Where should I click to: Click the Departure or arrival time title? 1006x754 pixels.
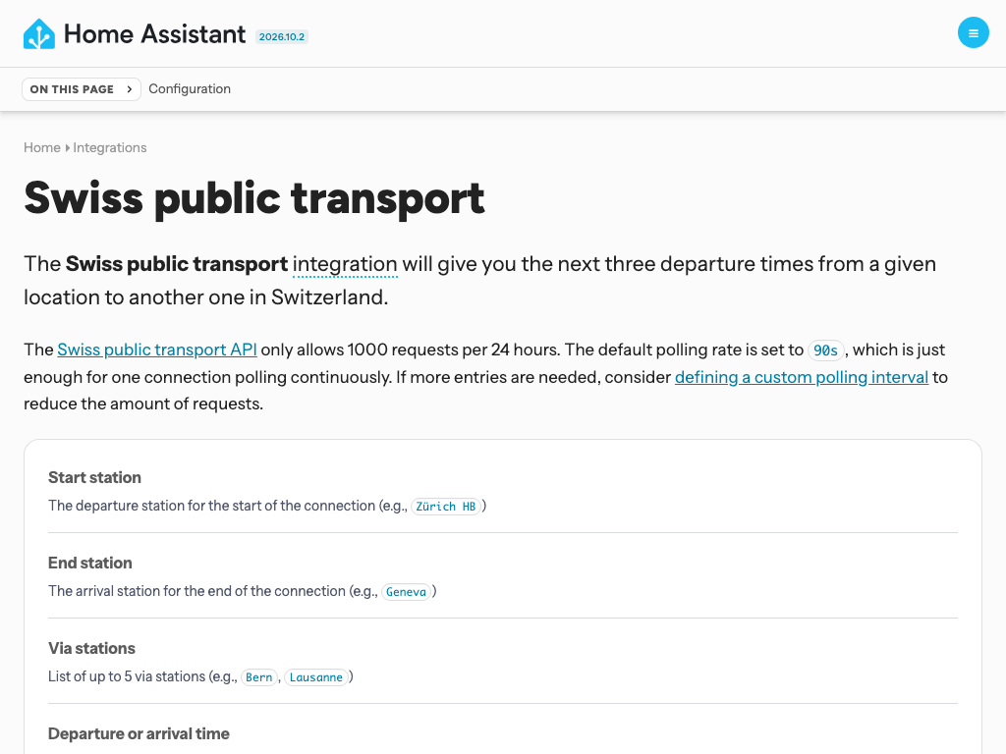139,733
